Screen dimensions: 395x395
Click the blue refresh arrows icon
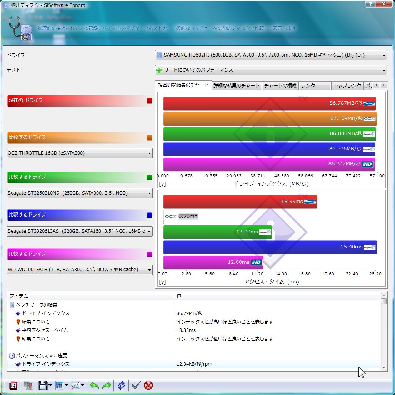122,385
